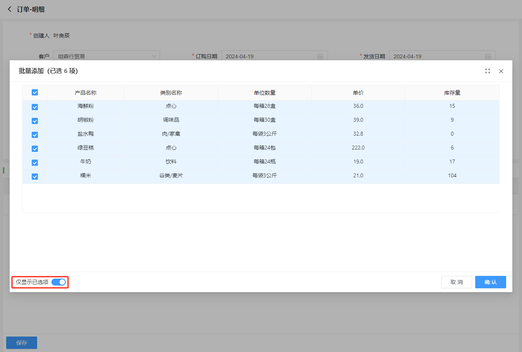Toggle the select-all checkbox in table header
The image size is (522, 352).
pos(35,93)
